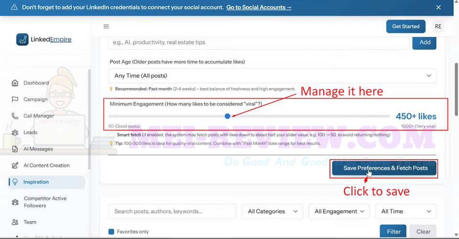Screen dimensions: 459x239
Task: Click the Clear filters button
Action: pyautogui.click(x=423, y=231)
